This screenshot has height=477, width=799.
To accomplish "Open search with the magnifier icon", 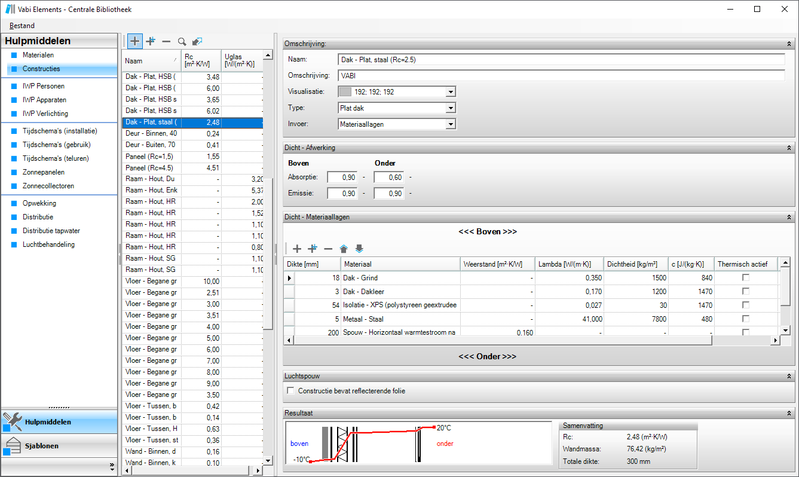I will [182, 41].
